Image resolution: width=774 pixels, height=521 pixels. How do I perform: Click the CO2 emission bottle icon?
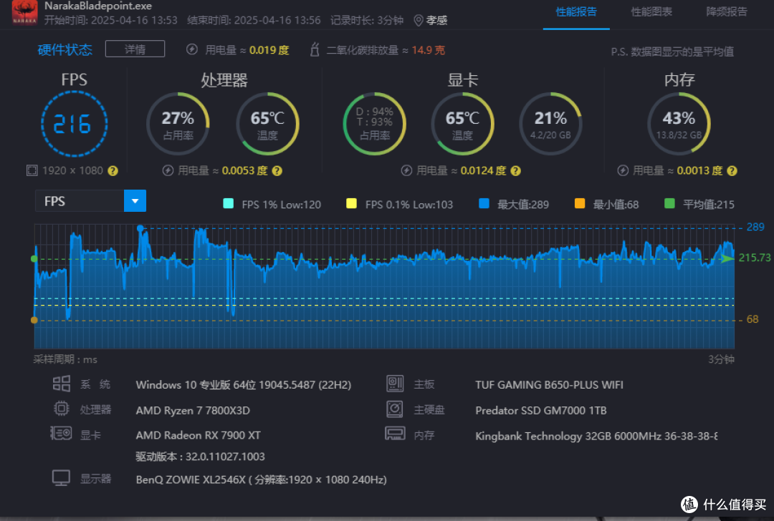tap(315, 49)
